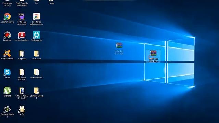
Task: Launch Avast Antivirus shortcut
Action: click(x=7, y=55)
